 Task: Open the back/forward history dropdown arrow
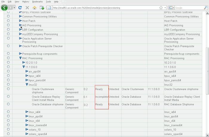tap(14, 8)
